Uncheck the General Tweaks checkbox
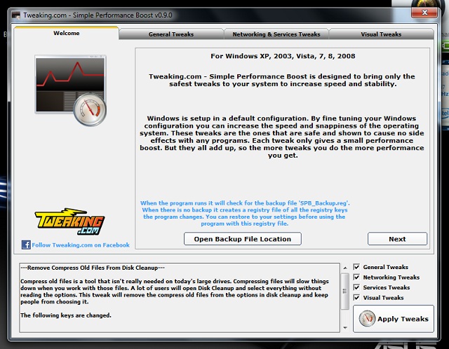This screenshot has width=449, height=349. tap(356, 267)
